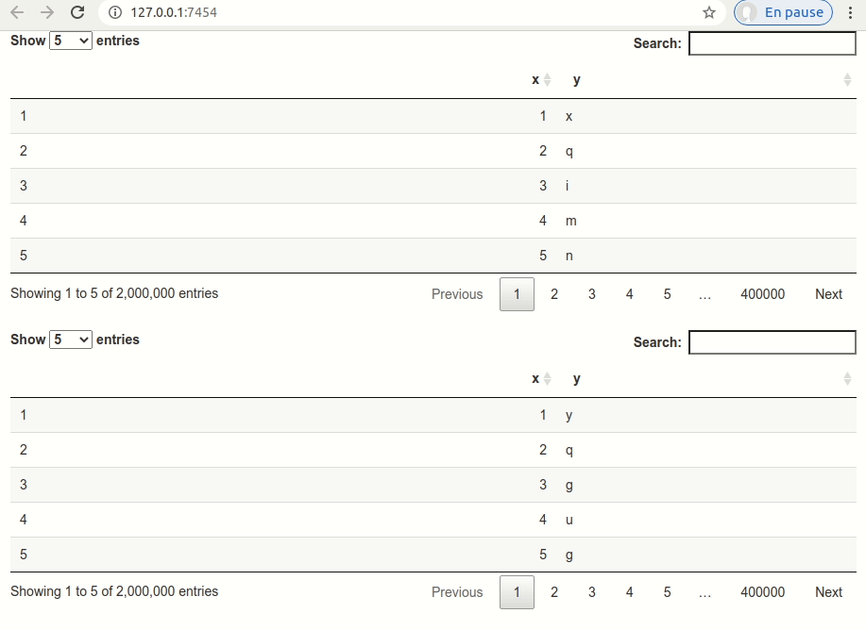Click the browser forward arrow

tap(47, 12)
